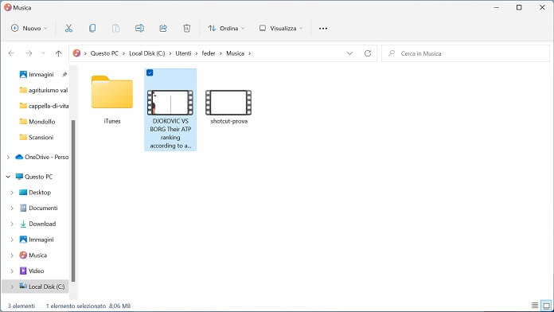Go up one folder level
Screen dimensions: 554x312
click(58, 53)
